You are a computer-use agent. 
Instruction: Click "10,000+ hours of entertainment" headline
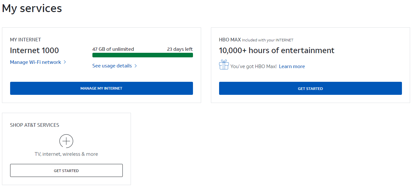click(277, 51)
